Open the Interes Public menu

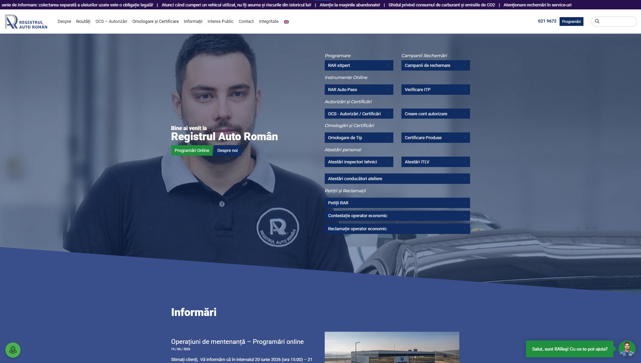pyautogui.click(x=220, y=22)
